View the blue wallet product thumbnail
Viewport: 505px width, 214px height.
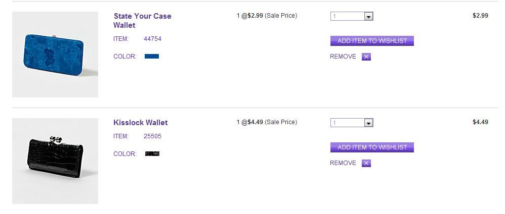tap(55, 55)
